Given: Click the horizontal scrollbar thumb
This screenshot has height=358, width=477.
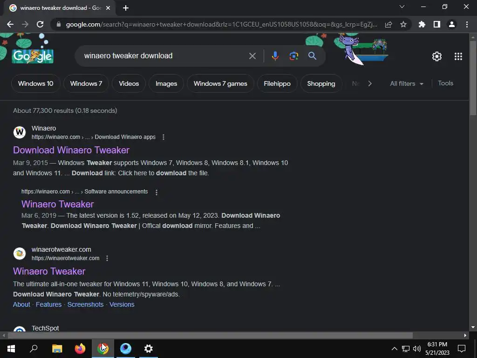Looking at the screenshot, I should pos(210,336).
